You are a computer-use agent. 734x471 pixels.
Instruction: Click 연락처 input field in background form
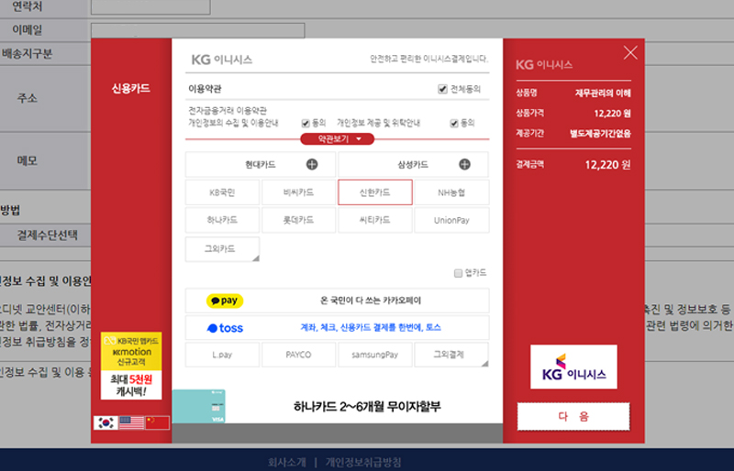[x=150, y=7]
